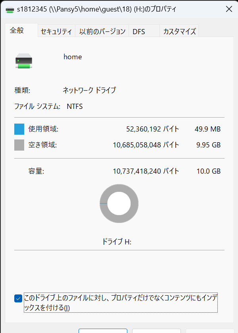This screenshot has width=238, height=333.
Task: Click the gray free space color swatch
Action: coord(19,145)
